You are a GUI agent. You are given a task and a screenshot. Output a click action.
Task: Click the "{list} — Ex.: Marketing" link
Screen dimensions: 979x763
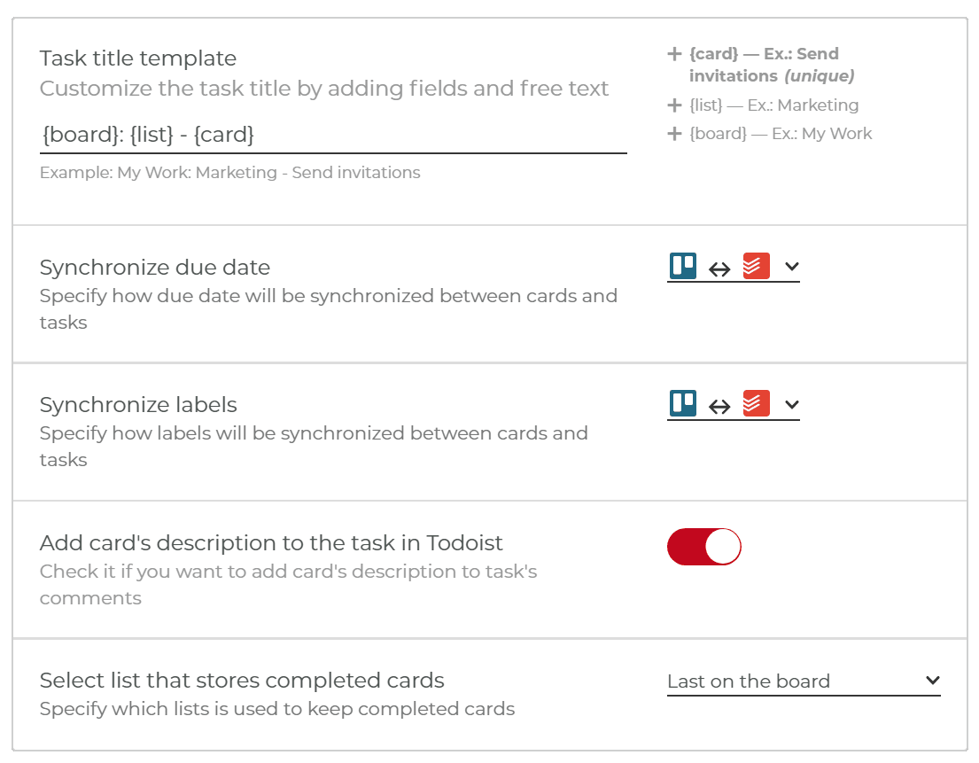(x=771, y=105)
